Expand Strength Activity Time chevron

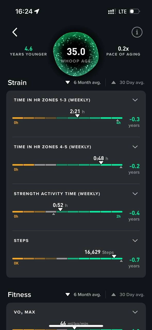(135, 194)
